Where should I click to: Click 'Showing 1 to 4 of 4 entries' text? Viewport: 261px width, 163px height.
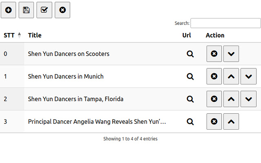(x=130, y=139)
